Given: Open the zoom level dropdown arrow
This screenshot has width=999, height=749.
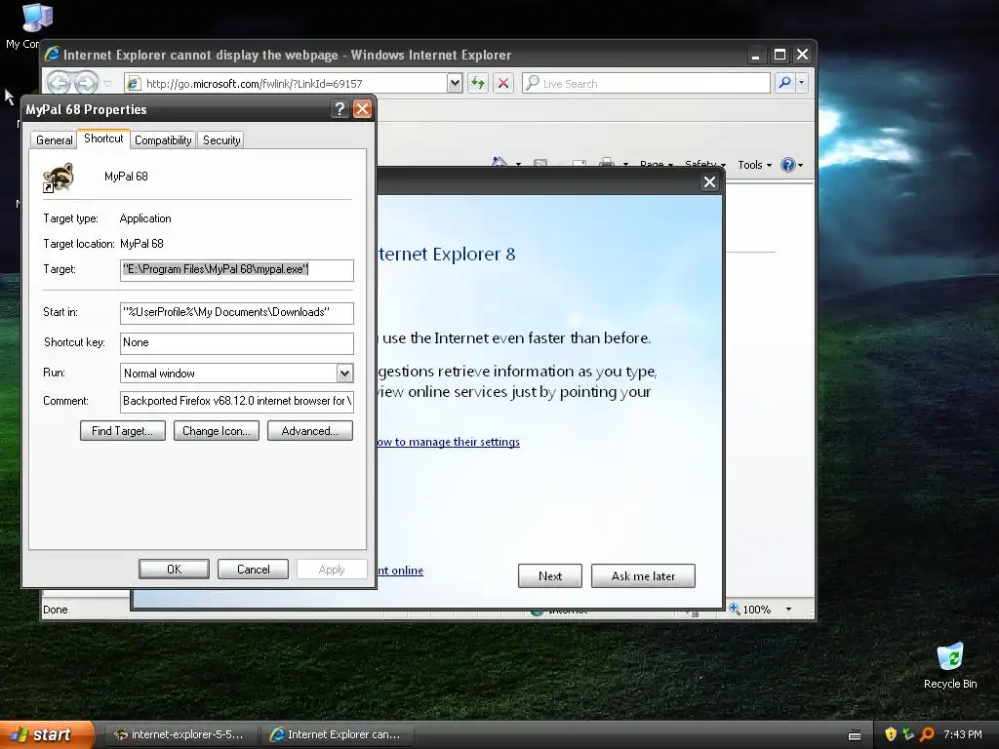Looking at the screenshot, I should coord(788,610).
